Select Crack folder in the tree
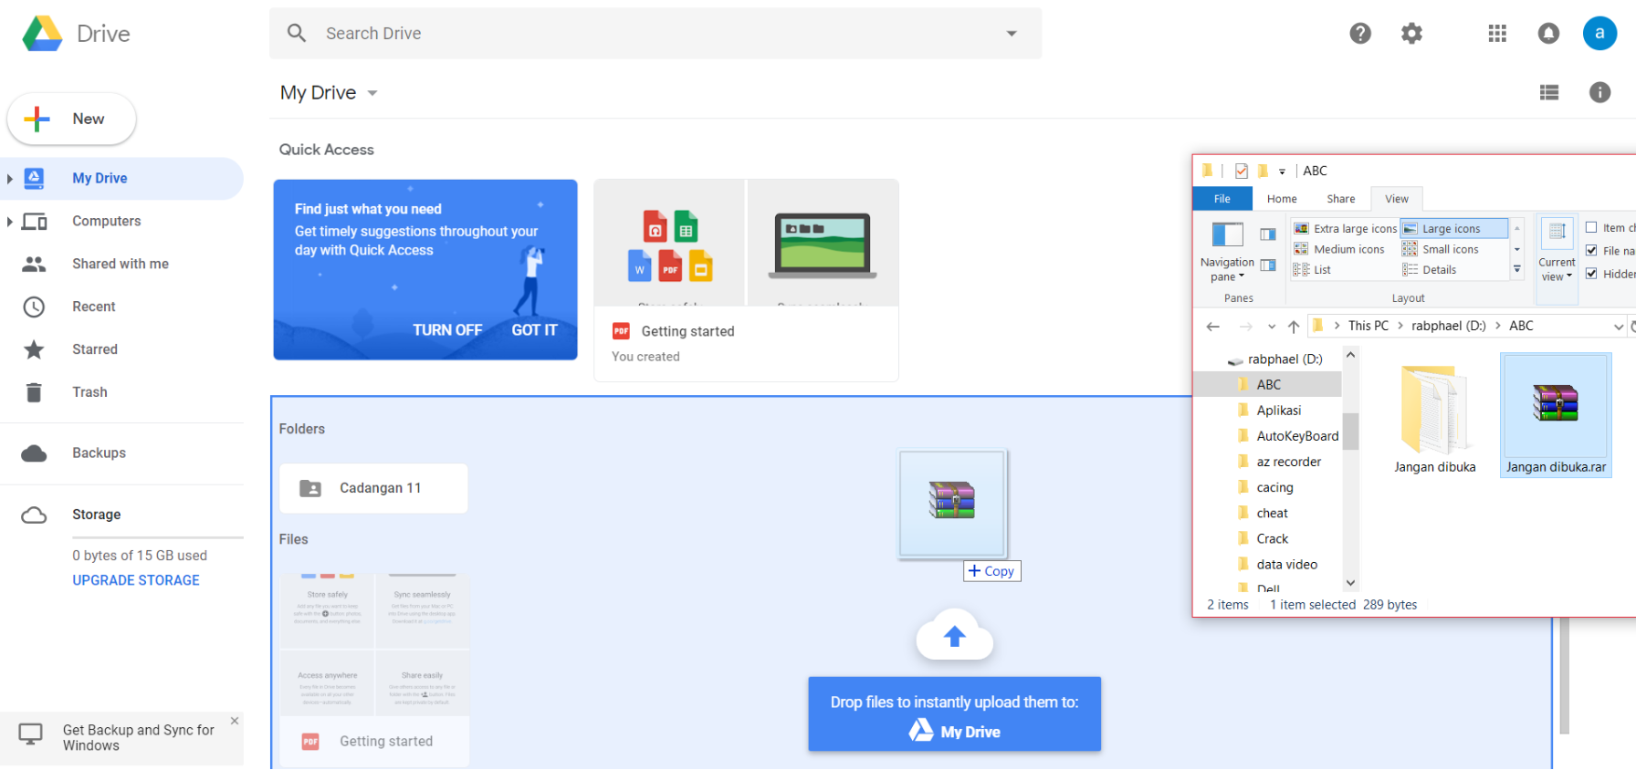Image resolution: width=1636 pixels, height=770 pixels. point(1272,539)
